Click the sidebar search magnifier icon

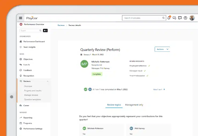click(40, 30)
